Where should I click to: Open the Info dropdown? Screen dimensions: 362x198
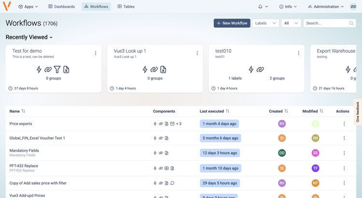tap(288, 7)
